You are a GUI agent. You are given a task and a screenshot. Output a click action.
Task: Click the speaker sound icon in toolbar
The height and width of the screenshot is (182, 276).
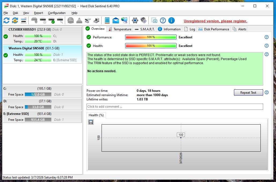tap(143, 20)
